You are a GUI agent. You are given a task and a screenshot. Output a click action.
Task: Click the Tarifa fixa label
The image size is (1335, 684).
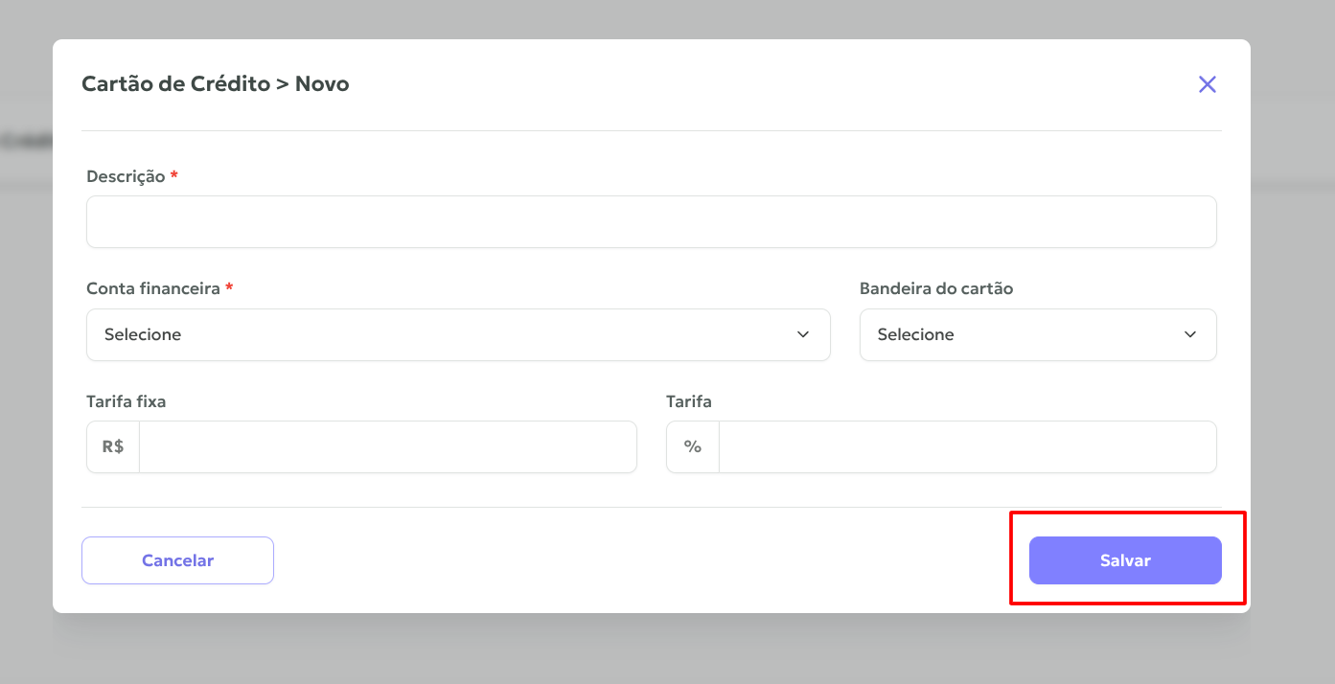tap(127, 401)
